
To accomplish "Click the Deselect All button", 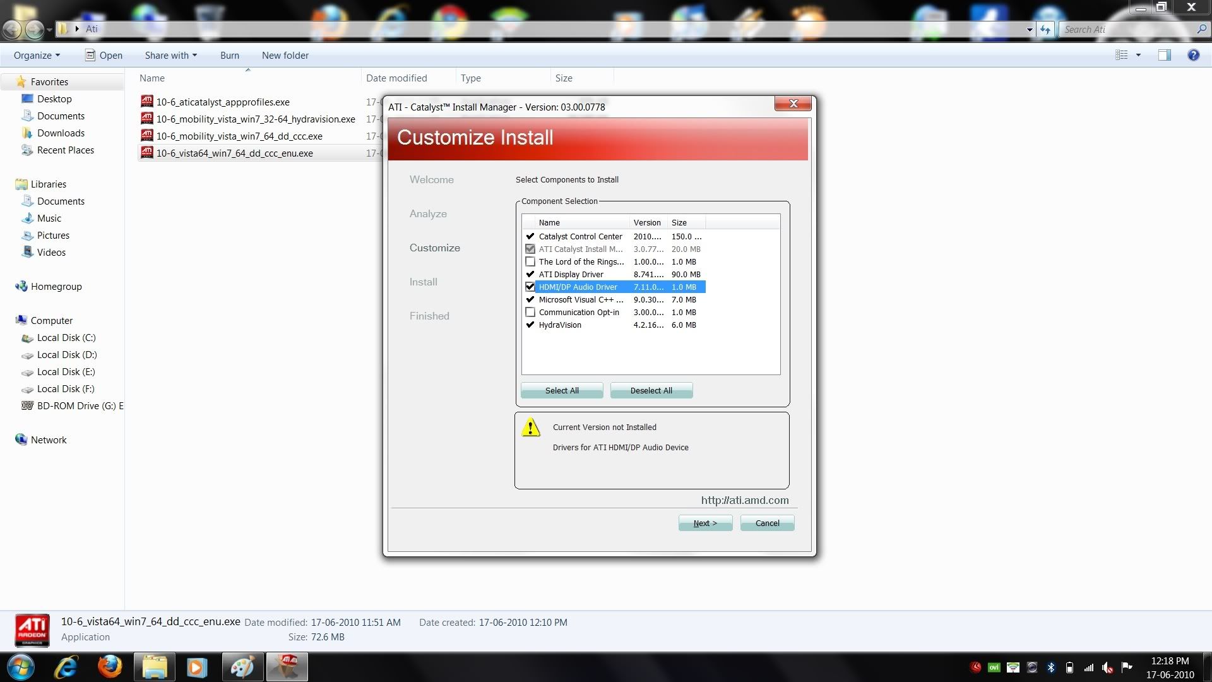I will (x=651, y=390).
